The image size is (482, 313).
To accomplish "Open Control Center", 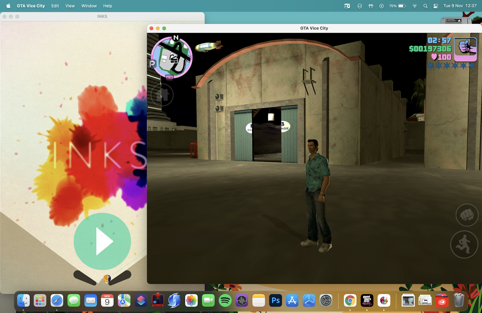I will coord(436,6).
